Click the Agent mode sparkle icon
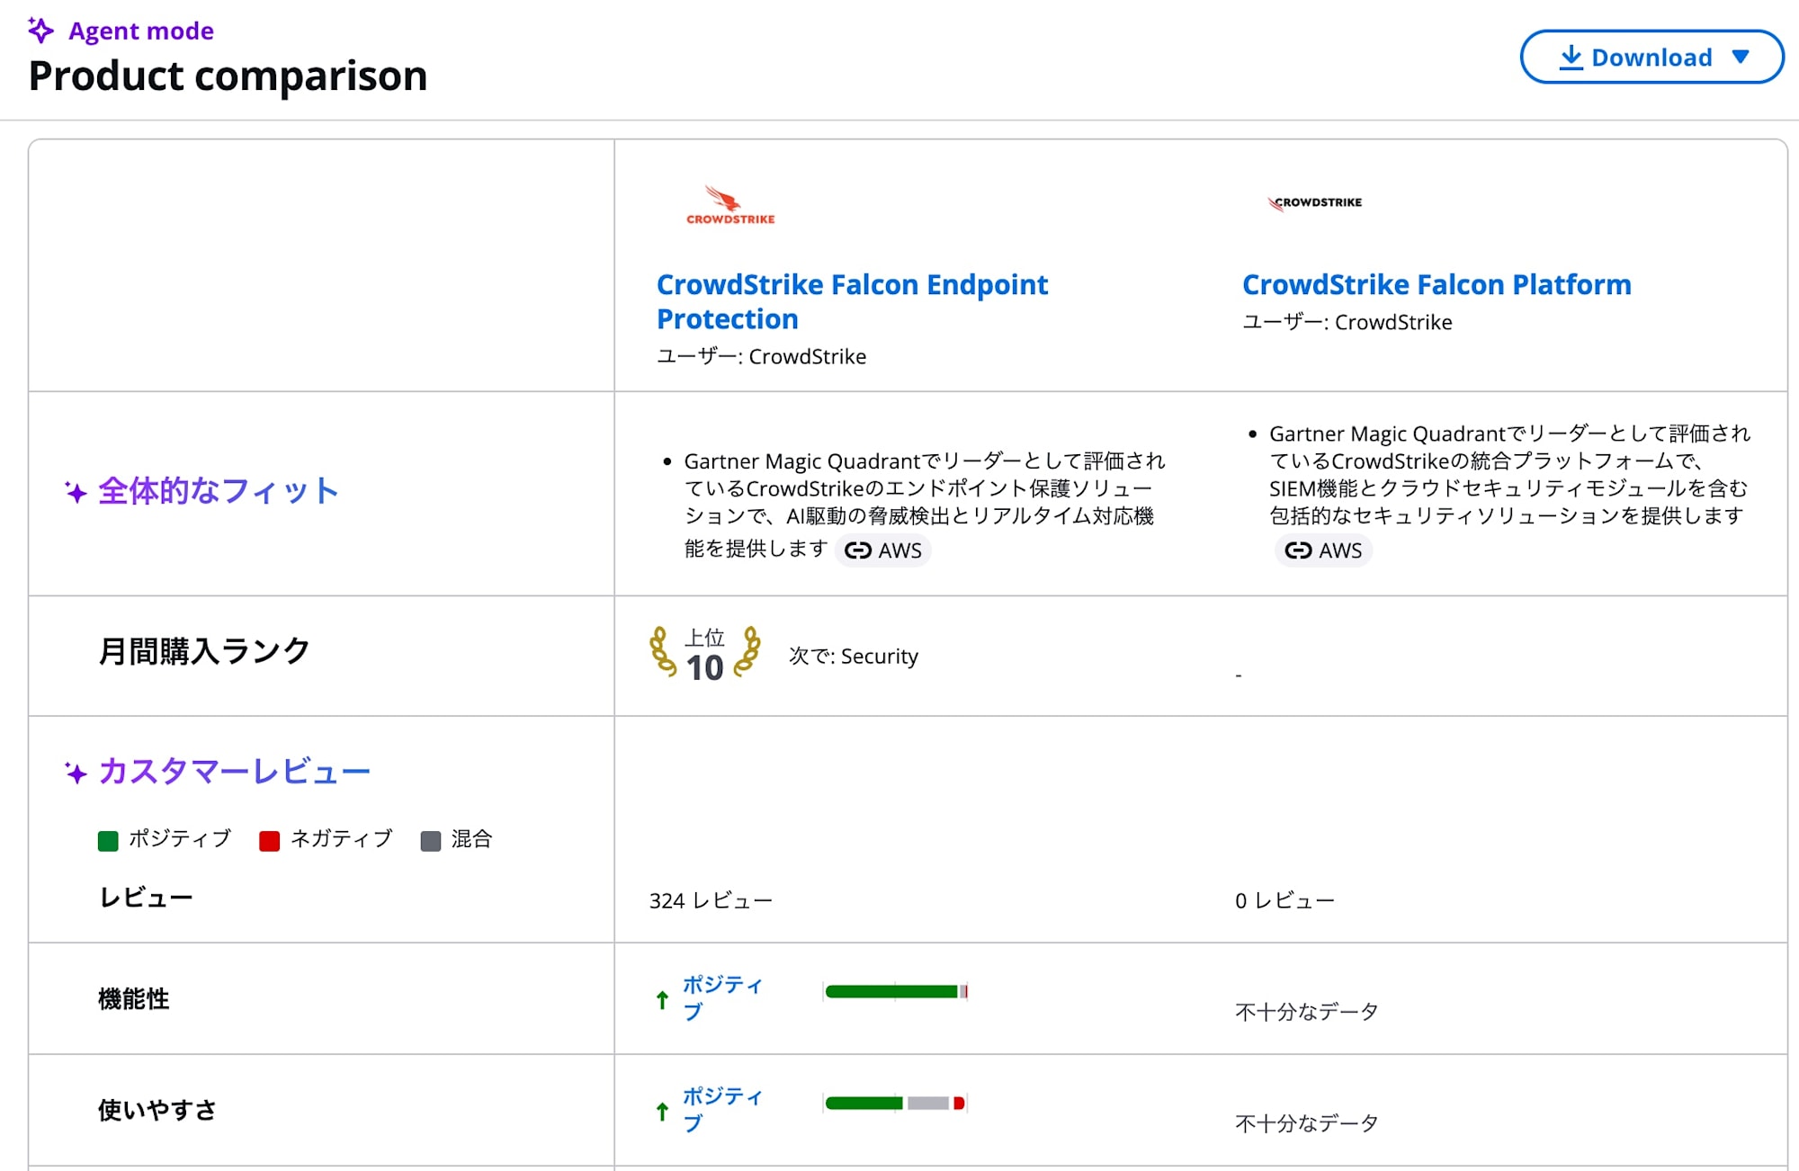Viewport: 1799px width, 1171px height. pyautogui.click(x=41, y=31)
